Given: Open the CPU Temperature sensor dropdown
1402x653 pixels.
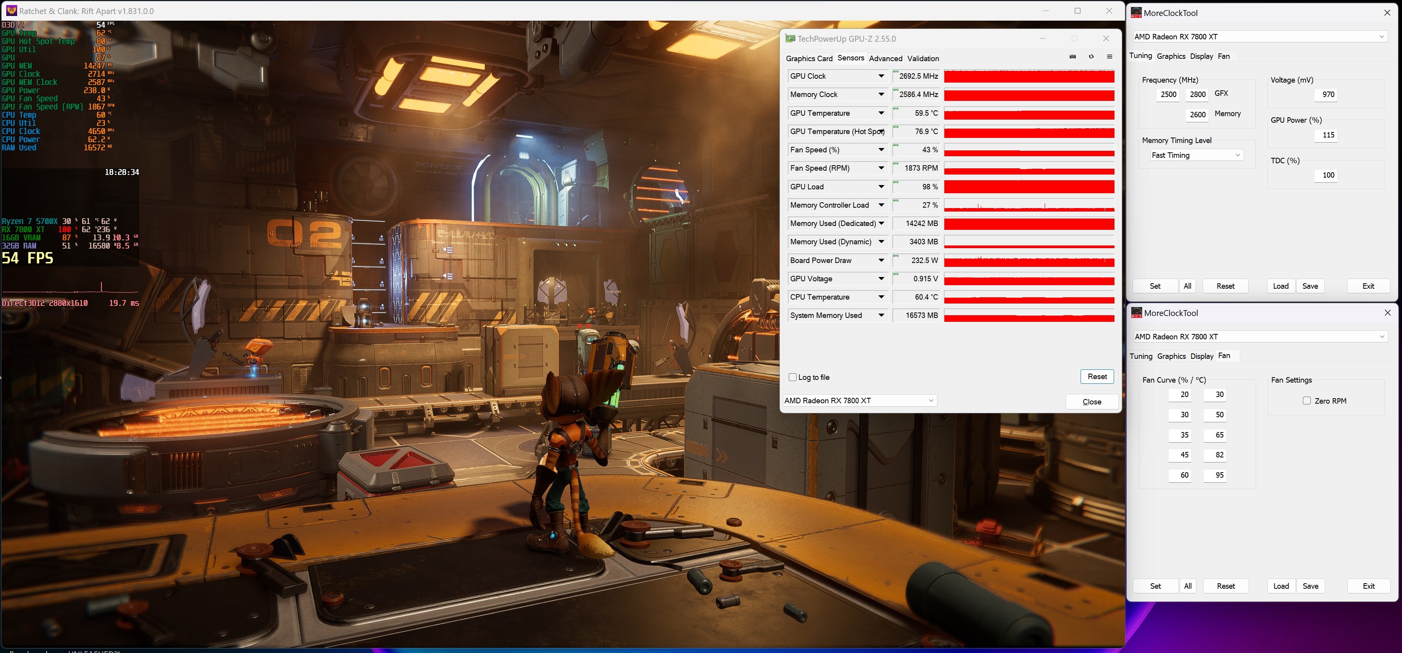Looking at the screenshot, I should click(x=881, y=297).
